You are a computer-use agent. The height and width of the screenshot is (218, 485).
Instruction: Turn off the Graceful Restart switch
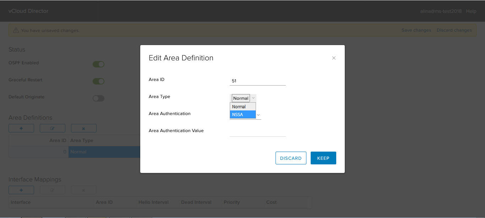(98, 81)
